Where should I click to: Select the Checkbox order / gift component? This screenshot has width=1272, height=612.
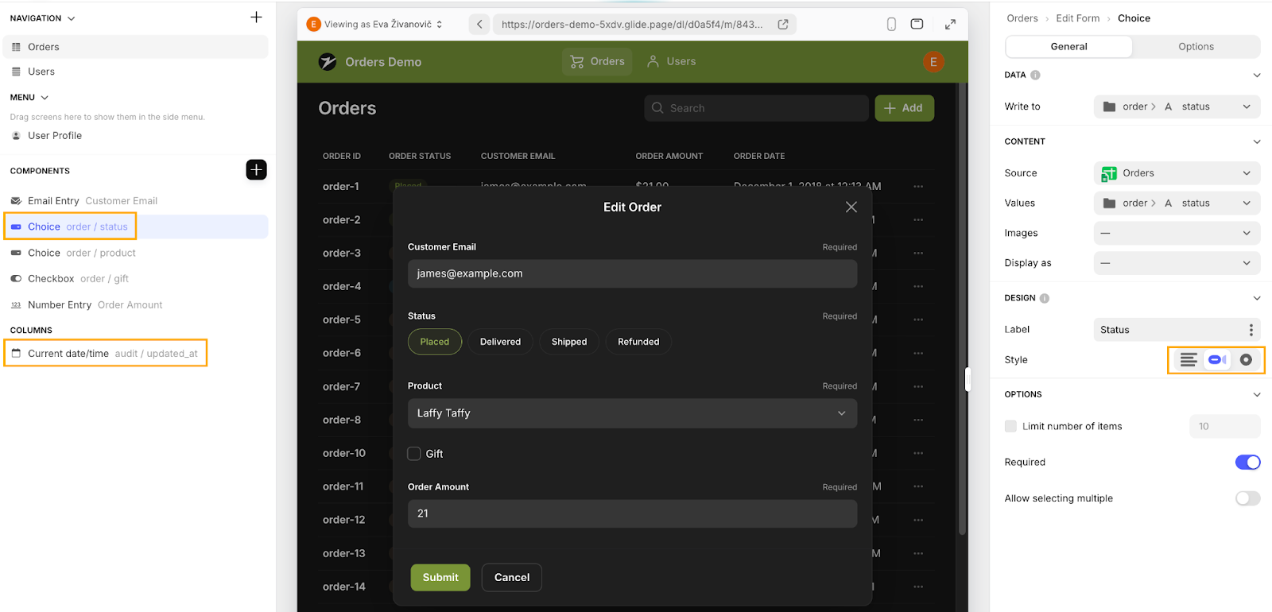pyautogui.click(x=135, y=279)
